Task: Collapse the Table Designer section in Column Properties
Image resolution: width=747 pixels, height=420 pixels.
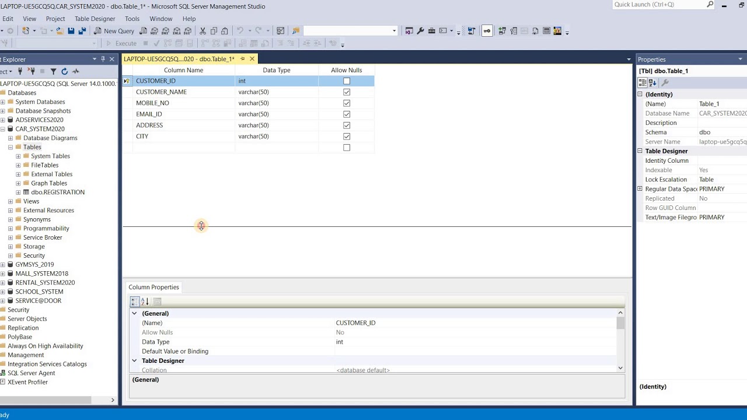Action: click(134, 361)
